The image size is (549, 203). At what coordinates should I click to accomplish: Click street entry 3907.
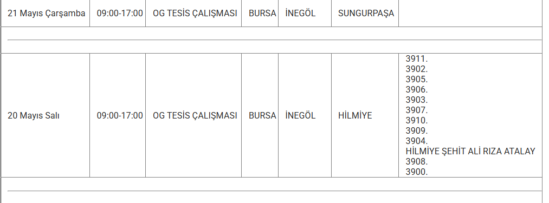pos(417,110)
